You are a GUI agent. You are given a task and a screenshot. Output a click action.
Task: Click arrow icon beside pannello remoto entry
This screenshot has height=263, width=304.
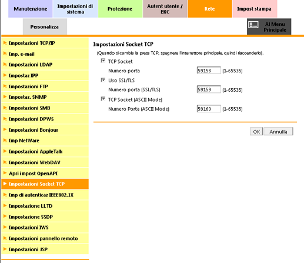pyautogui.click(x=5, y=238)
